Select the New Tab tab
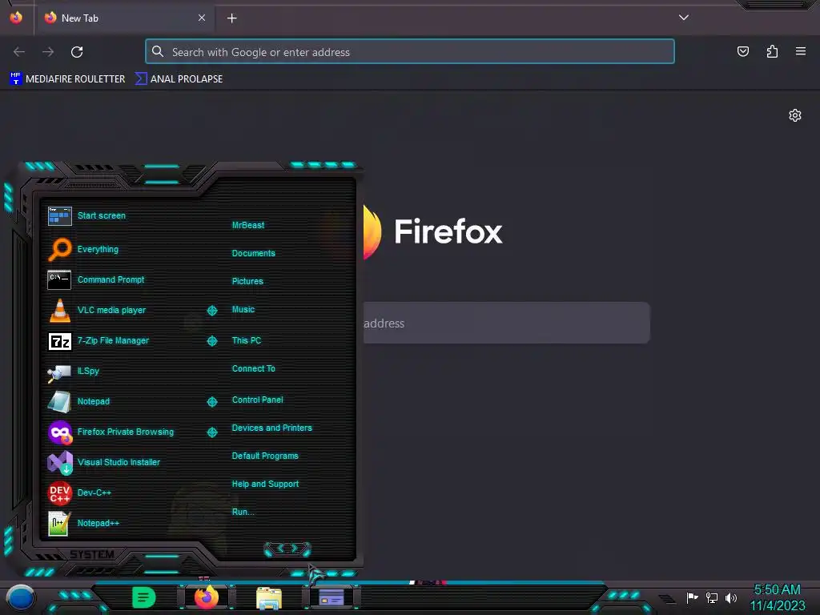The height and width of the screenshot is (615, 820). click(x=124, y=18)
